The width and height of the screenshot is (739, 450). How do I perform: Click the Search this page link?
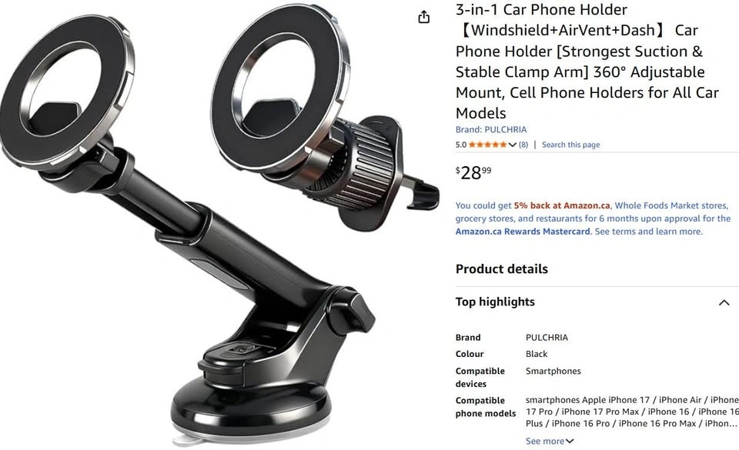tap(570, 145)
